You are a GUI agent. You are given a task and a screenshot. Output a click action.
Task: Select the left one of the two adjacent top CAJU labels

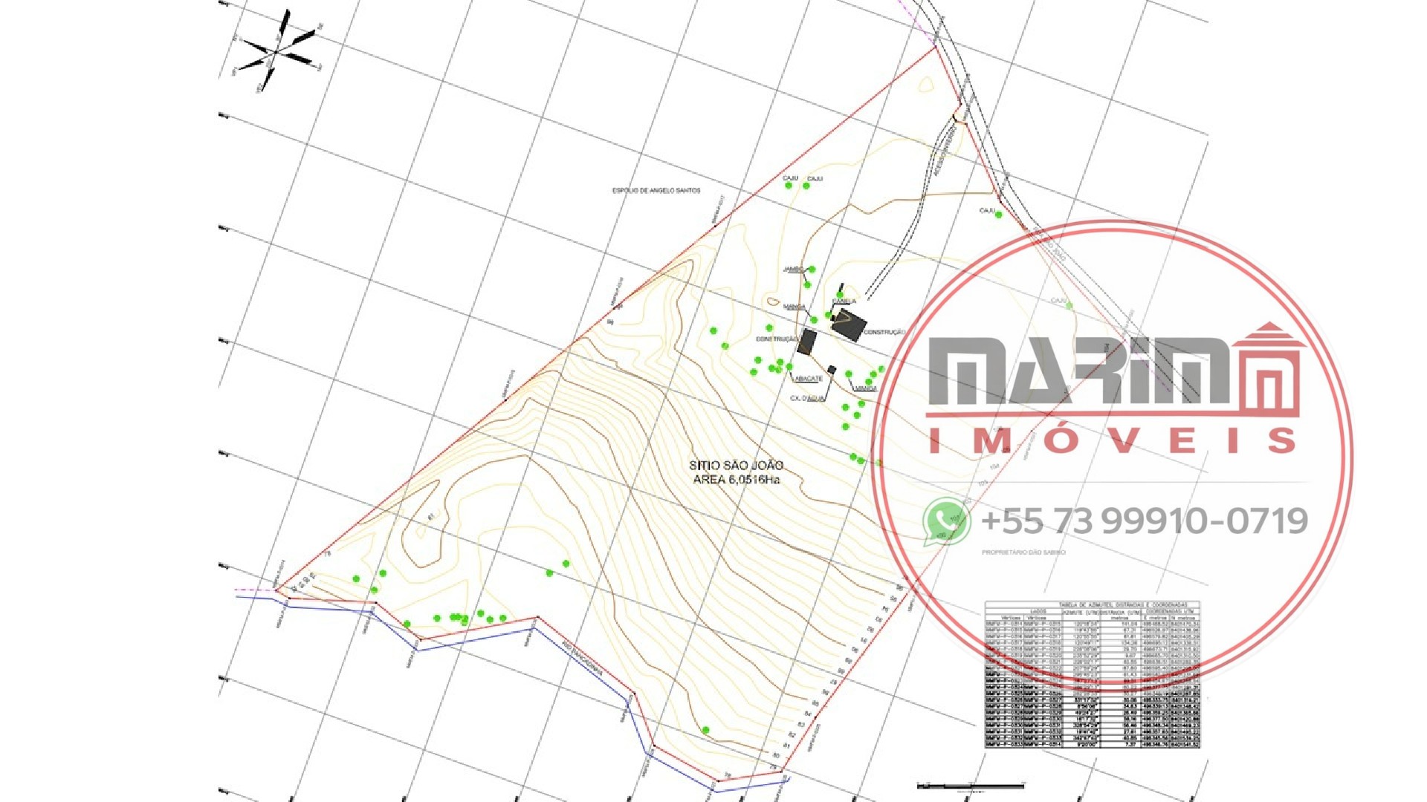790,178
